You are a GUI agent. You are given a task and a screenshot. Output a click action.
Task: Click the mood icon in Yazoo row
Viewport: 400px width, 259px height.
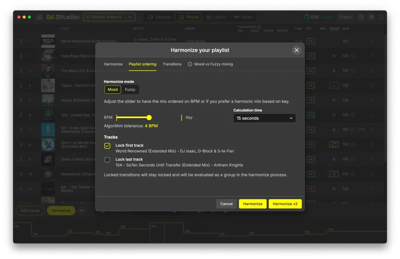point(334,85)
